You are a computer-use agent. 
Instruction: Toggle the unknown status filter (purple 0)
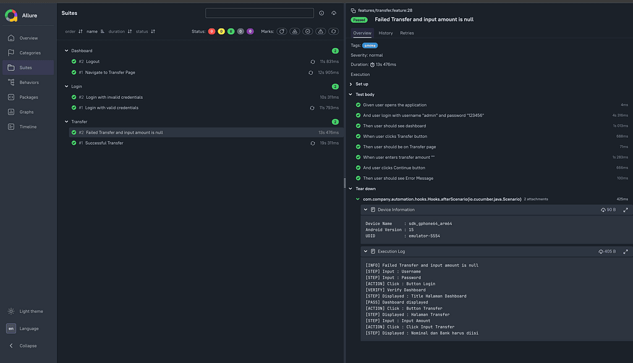pyautogui.click(x=250, y=32)
